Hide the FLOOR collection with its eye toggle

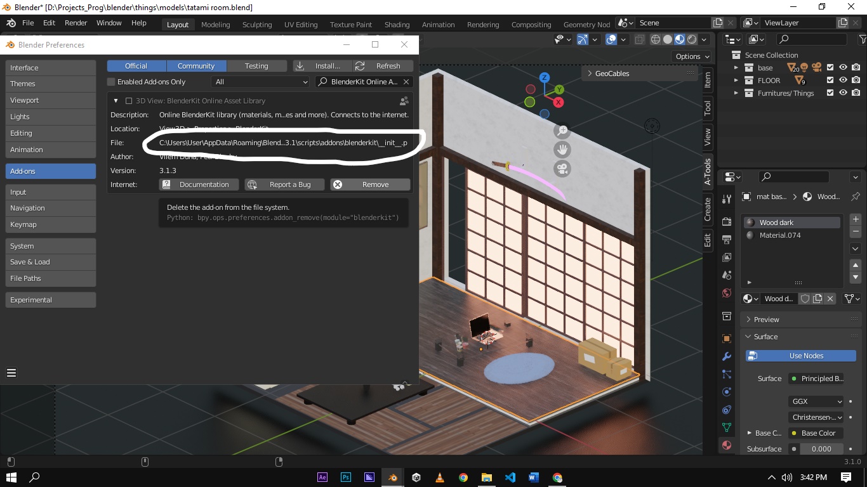[844, 81]
